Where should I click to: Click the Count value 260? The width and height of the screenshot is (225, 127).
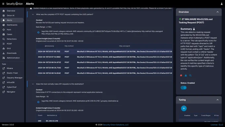coord(39,121)
